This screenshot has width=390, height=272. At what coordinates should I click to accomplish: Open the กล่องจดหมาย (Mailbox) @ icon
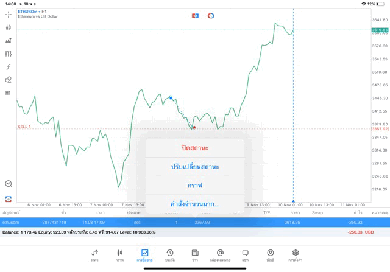tap(220, 254)
